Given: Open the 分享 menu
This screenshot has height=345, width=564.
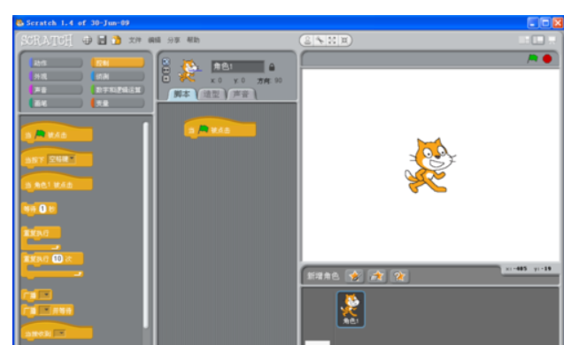Looking at the screenshot, I should pyautogui.click(x=174, y=40).
